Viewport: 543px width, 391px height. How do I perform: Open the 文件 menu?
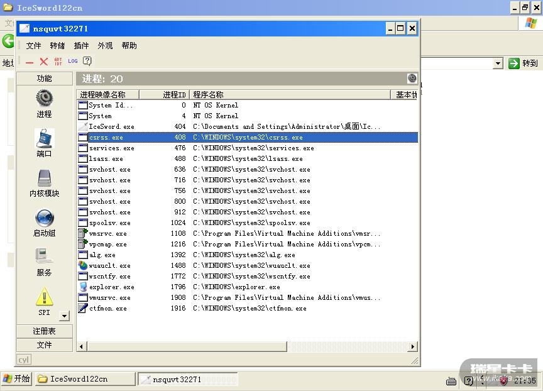coord(33,45)
